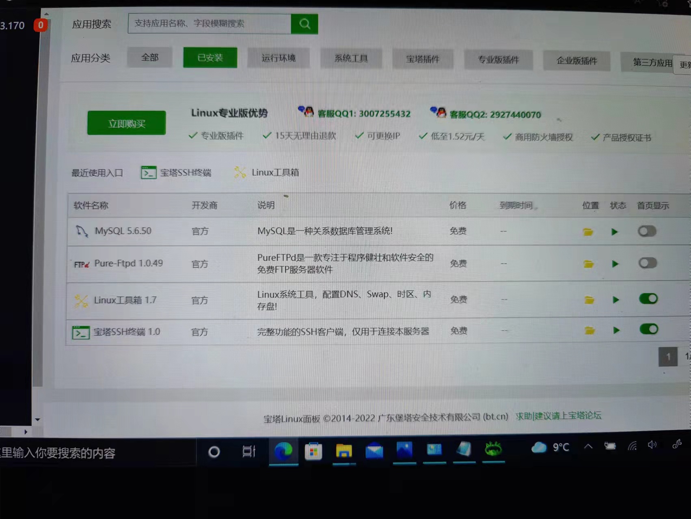Open 宝塔SSH终端 recent entry link
This screenshot has height=519, width=691.
(186, 172)
